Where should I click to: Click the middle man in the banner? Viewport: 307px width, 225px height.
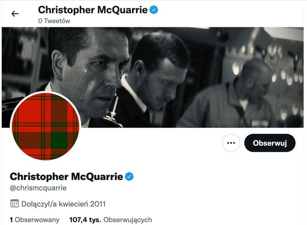(x=156, y=78)
